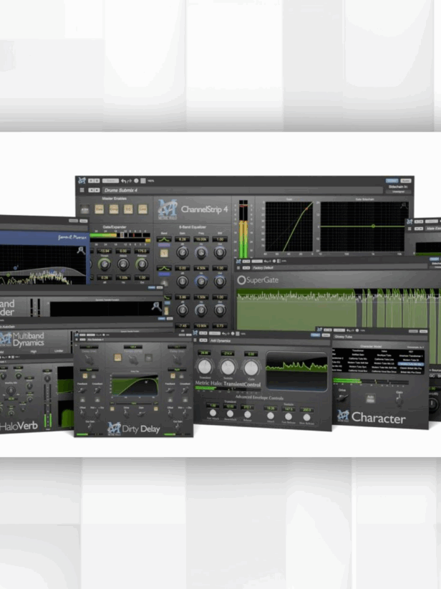
Task: Click the large Gain knob in TransientControl
Action: click(251, 368)
